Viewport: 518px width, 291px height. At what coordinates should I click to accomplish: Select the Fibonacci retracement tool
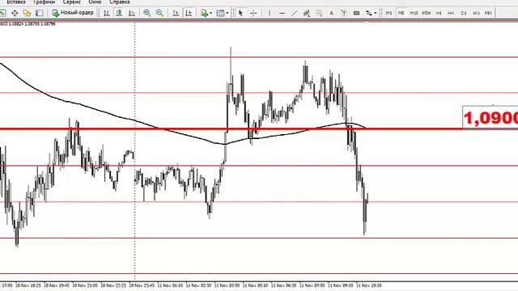[319, 13]
